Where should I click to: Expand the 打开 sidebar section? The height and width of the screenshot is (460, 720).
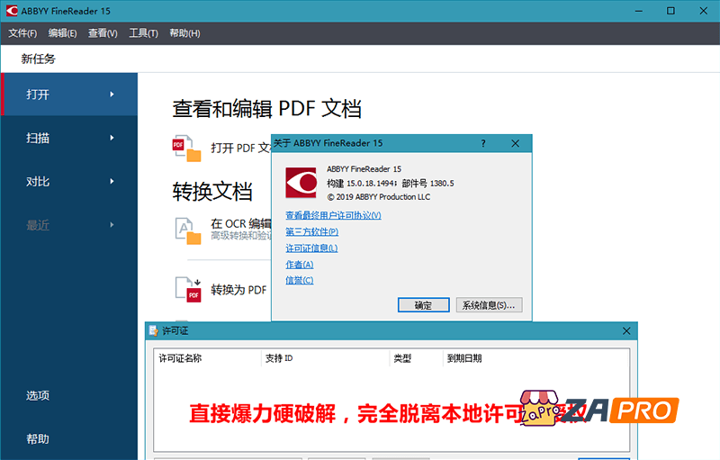69,95
